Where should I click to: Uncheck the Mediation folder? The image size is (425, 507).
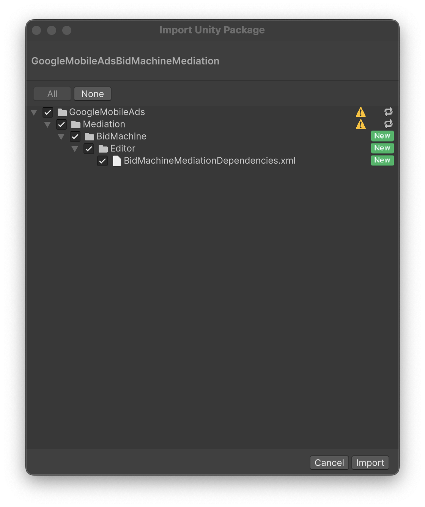(61, 124)
